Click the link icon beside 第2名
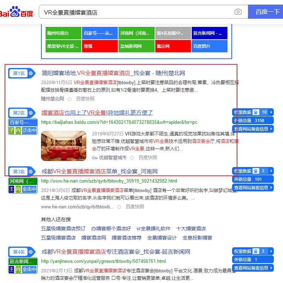 tap(31, 113)
